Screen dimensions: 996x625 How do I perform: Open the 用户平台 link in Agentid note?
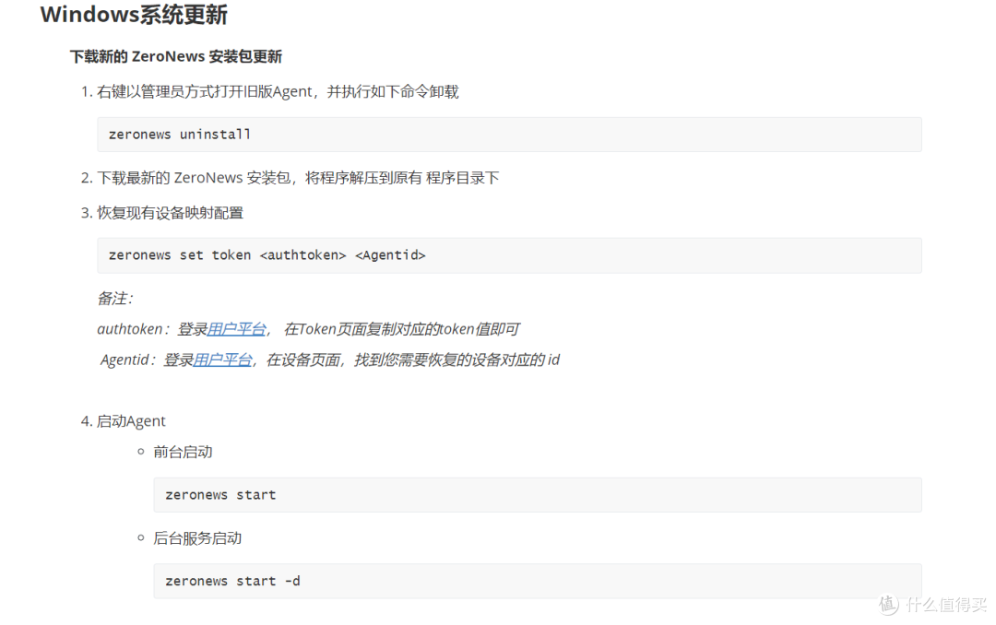[222, 360]
